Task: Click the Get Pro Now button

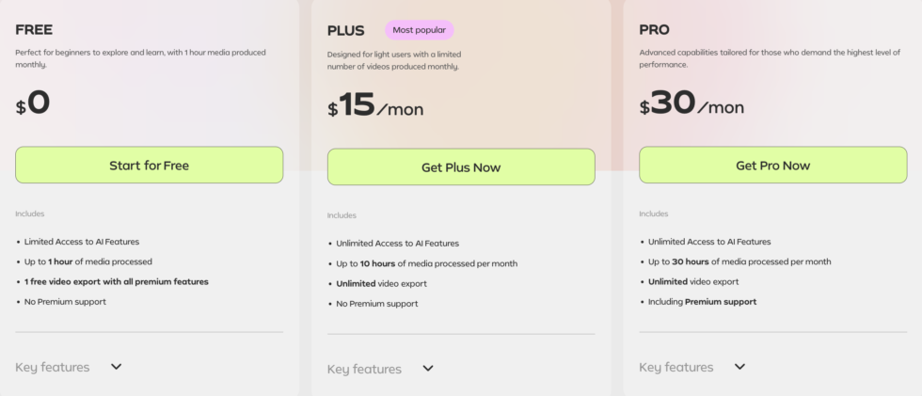Action: point(772,166)
